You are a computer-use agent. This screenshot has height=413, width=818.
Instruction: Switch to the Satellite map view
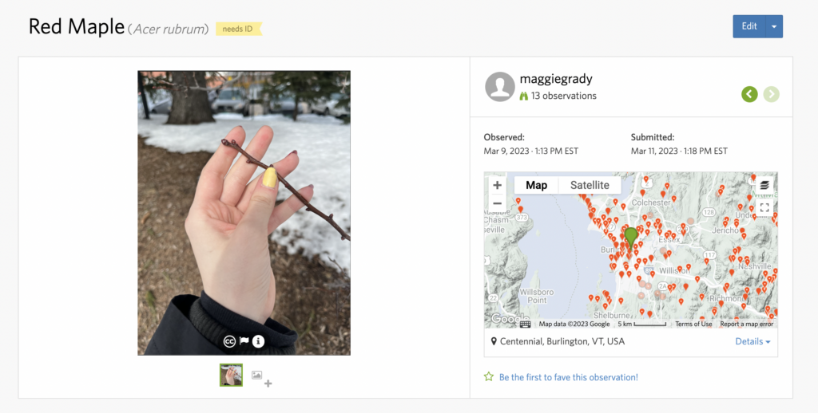[x=590, y=185]
